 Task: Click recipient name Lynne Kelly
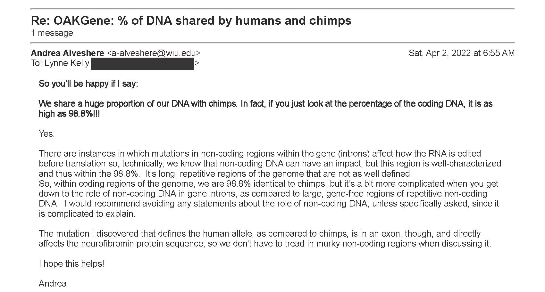[x=67, y=63]
